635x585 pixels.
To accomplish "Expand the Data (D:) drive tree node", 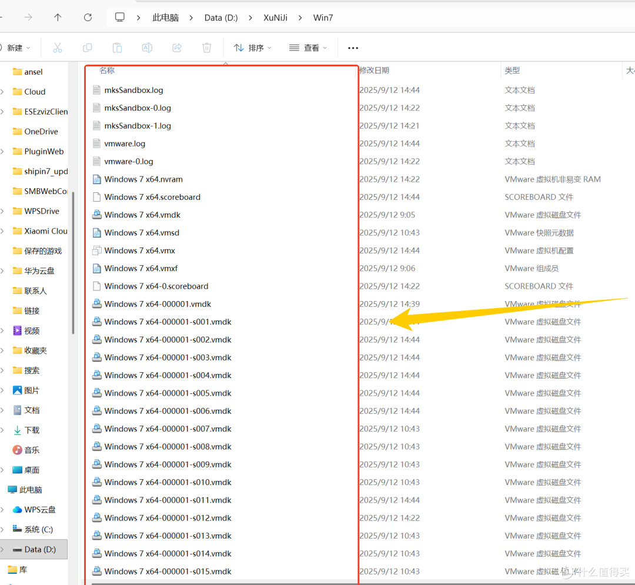I will pos(3,549).
